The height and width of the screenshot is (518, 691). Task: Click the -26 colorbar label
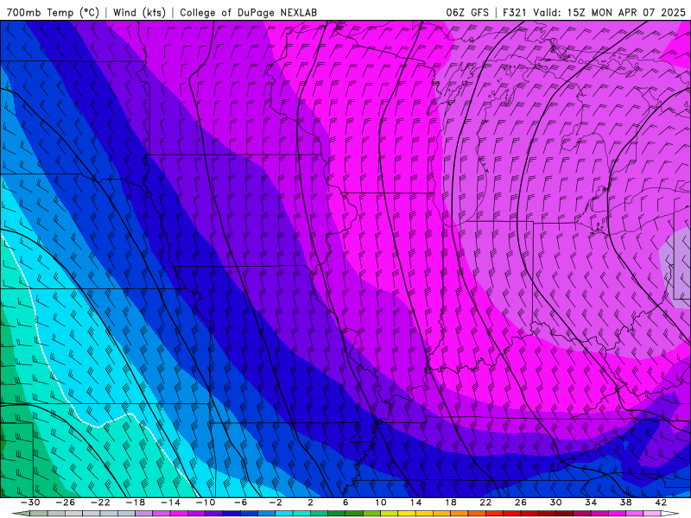click(x=66, y=502)
